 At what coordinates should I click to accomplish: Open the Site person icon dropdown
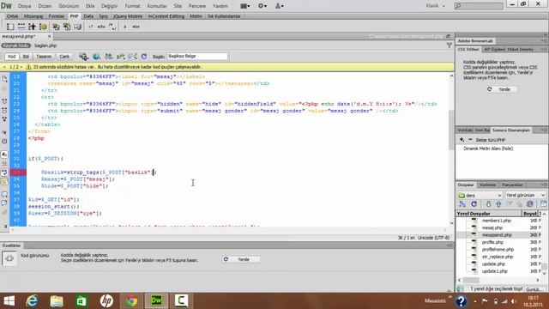tap(279, 6)
